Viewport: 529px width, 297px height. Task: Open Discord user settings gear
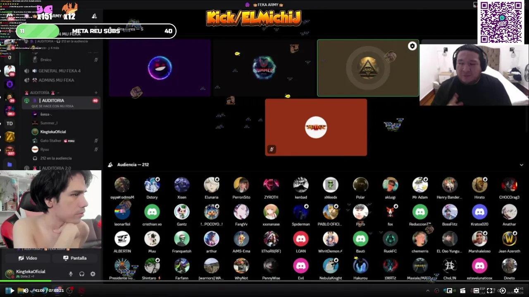[93, 274]
